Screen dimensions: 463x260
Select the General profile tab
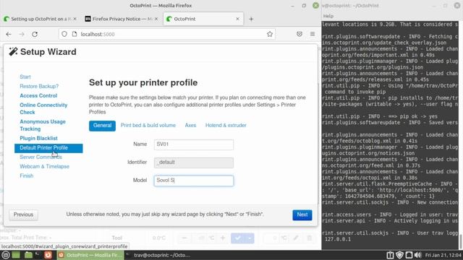tap(102, 126)
